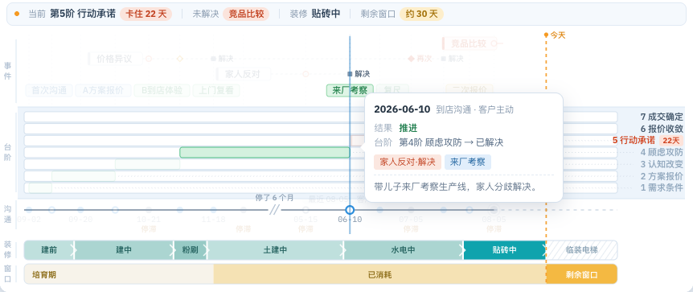
Task: Click the 解决 square marker on 家人反对 row
Action: 350,74
